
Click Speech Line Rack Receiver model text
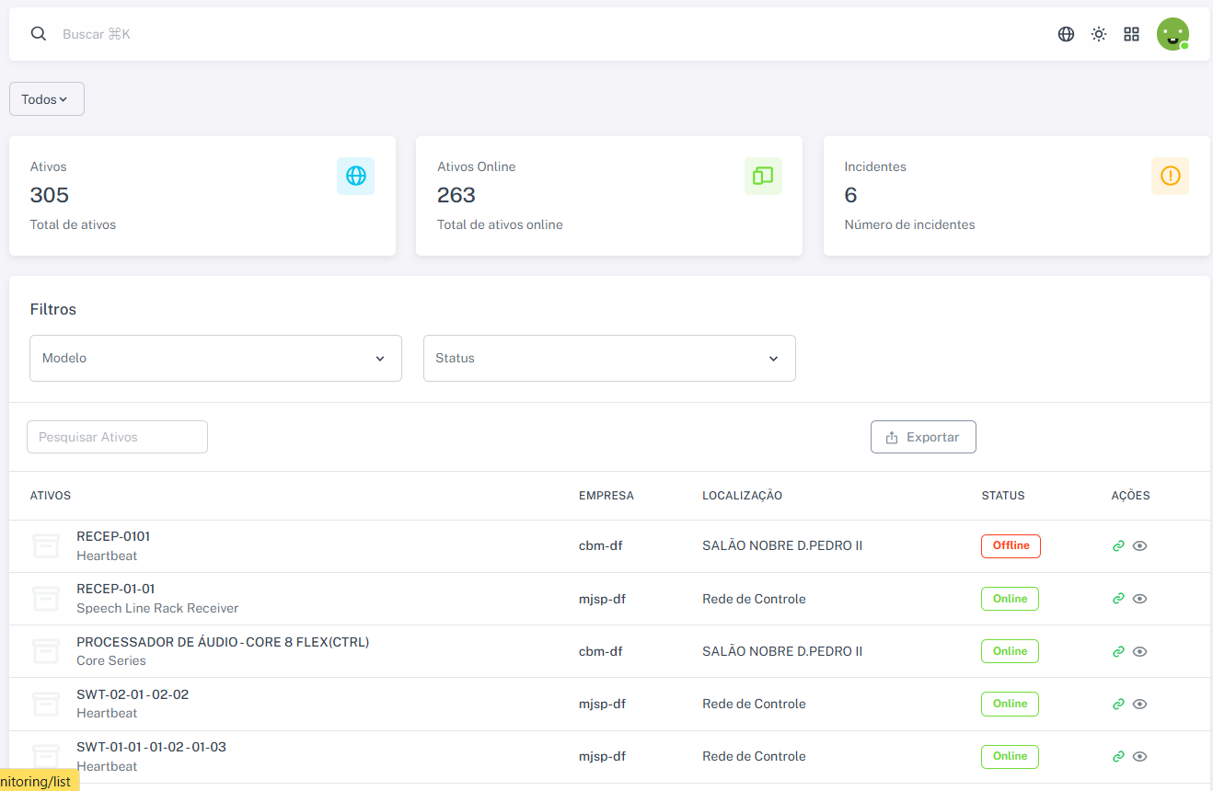pos(157,608)
